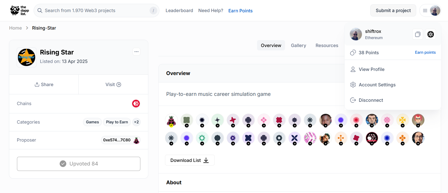Image resolution: width=448 pixels, height=193 pixels.
Task: Switch to the Overview tab
Action: pyautogui.click(x=271, y=45)
